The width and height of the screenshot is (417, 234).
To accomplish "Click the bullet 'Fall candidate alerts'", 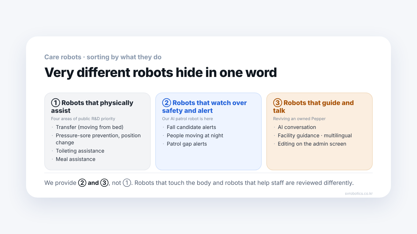I will coord(191,127).
